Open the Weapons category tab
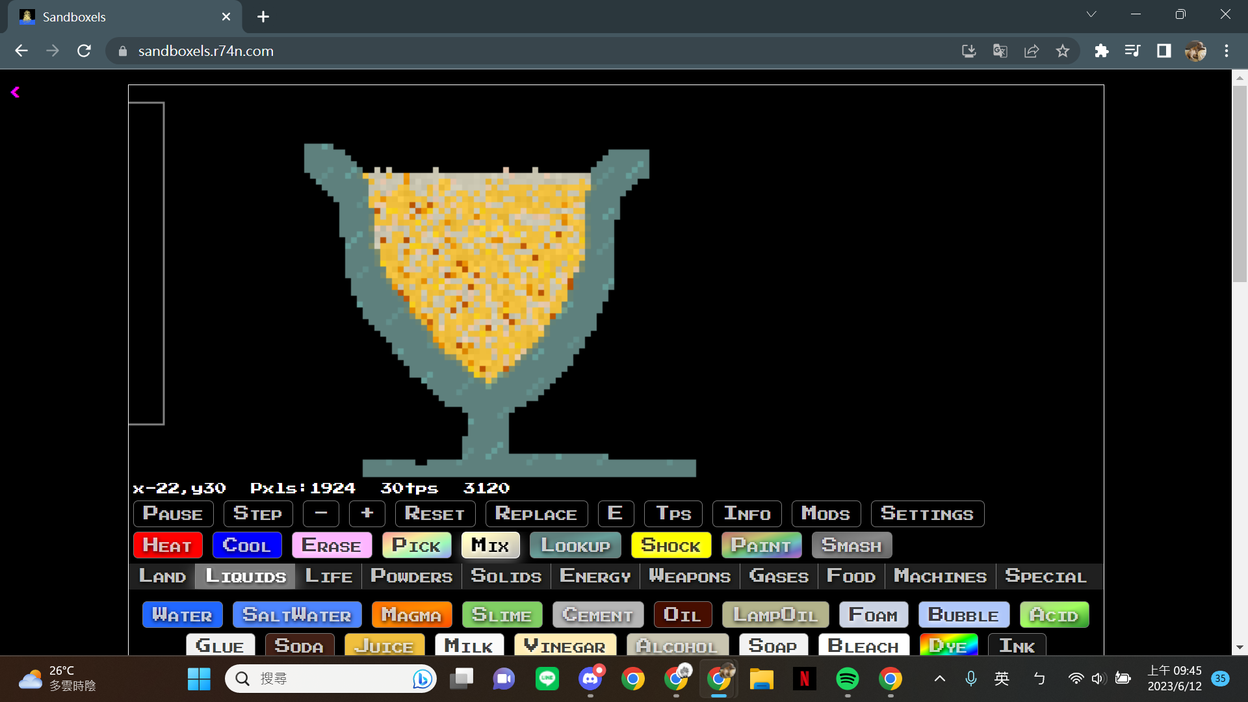The image size is (1248, 702). tap(690, 577)
